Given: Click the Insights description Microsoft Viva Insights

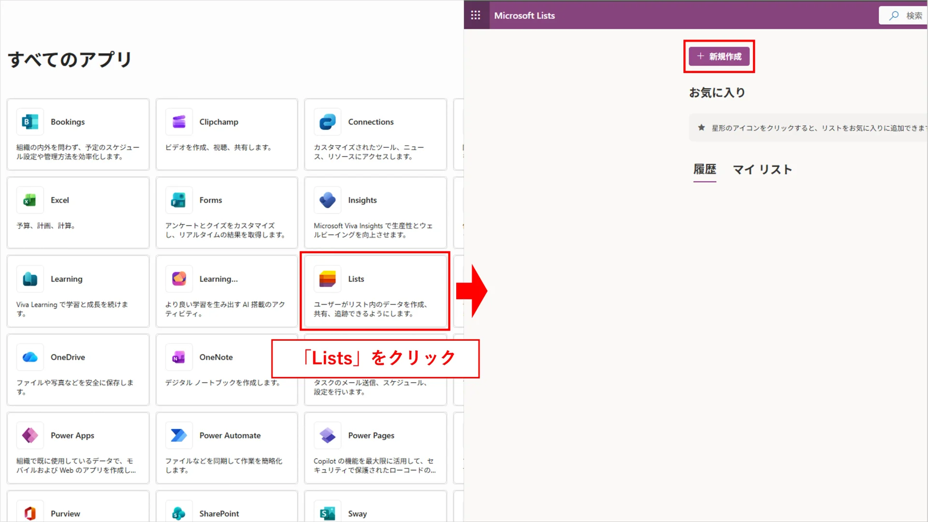Looking at the screenshot, I should 373,231.
